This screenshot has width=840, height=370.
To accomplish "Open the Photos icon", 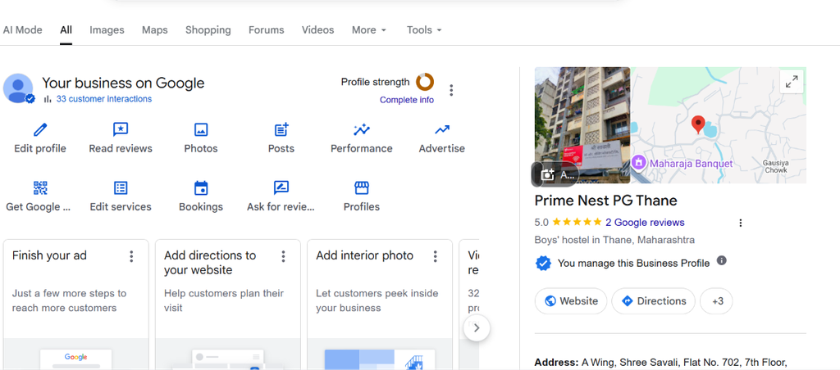I will click(x=201, y=129).
